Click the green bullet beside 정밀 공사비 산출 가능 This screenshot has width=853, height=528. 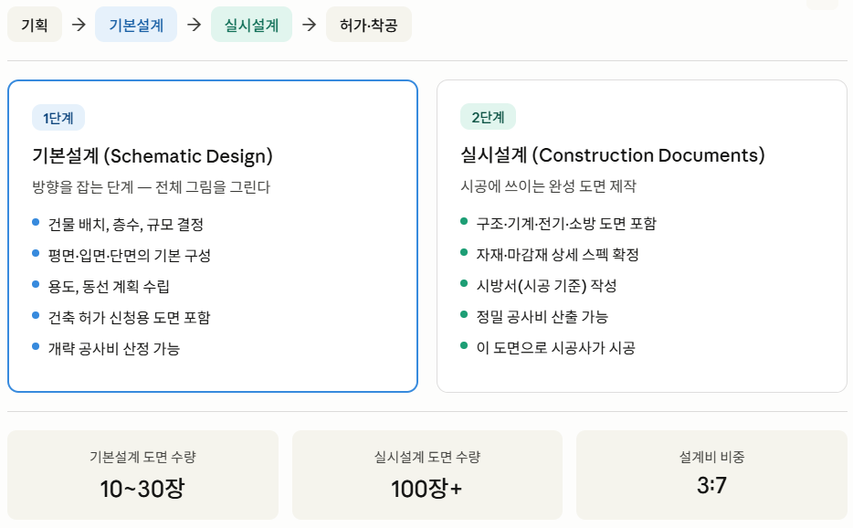464,314
